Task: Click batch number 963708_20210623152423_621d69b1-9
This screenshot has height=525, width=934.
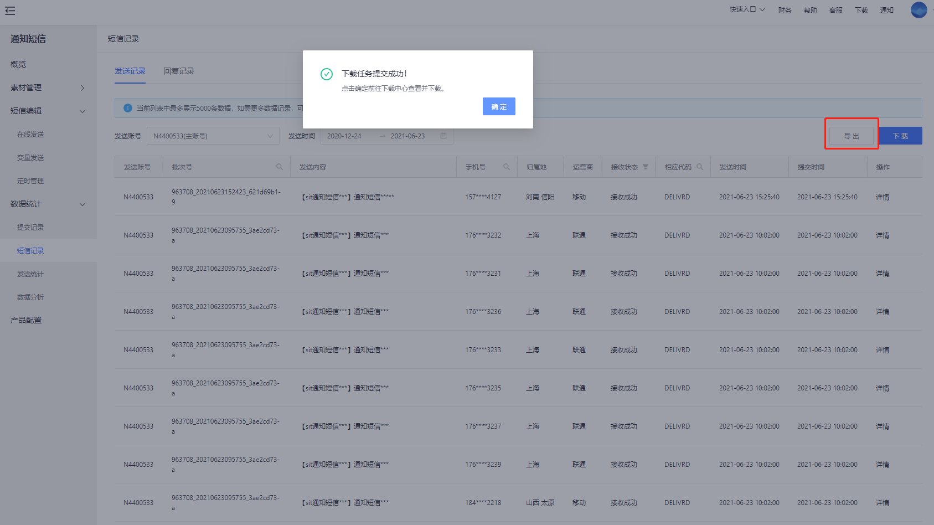Action: (226, 197)
